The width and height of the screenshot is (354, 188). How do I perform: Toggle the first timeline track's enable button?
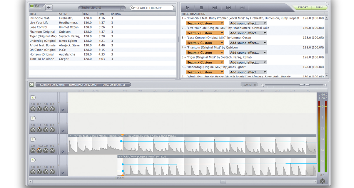click(33, 97)
